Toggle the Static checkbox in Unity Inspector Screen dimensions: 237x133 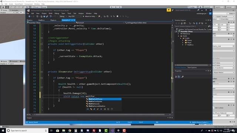228,14
